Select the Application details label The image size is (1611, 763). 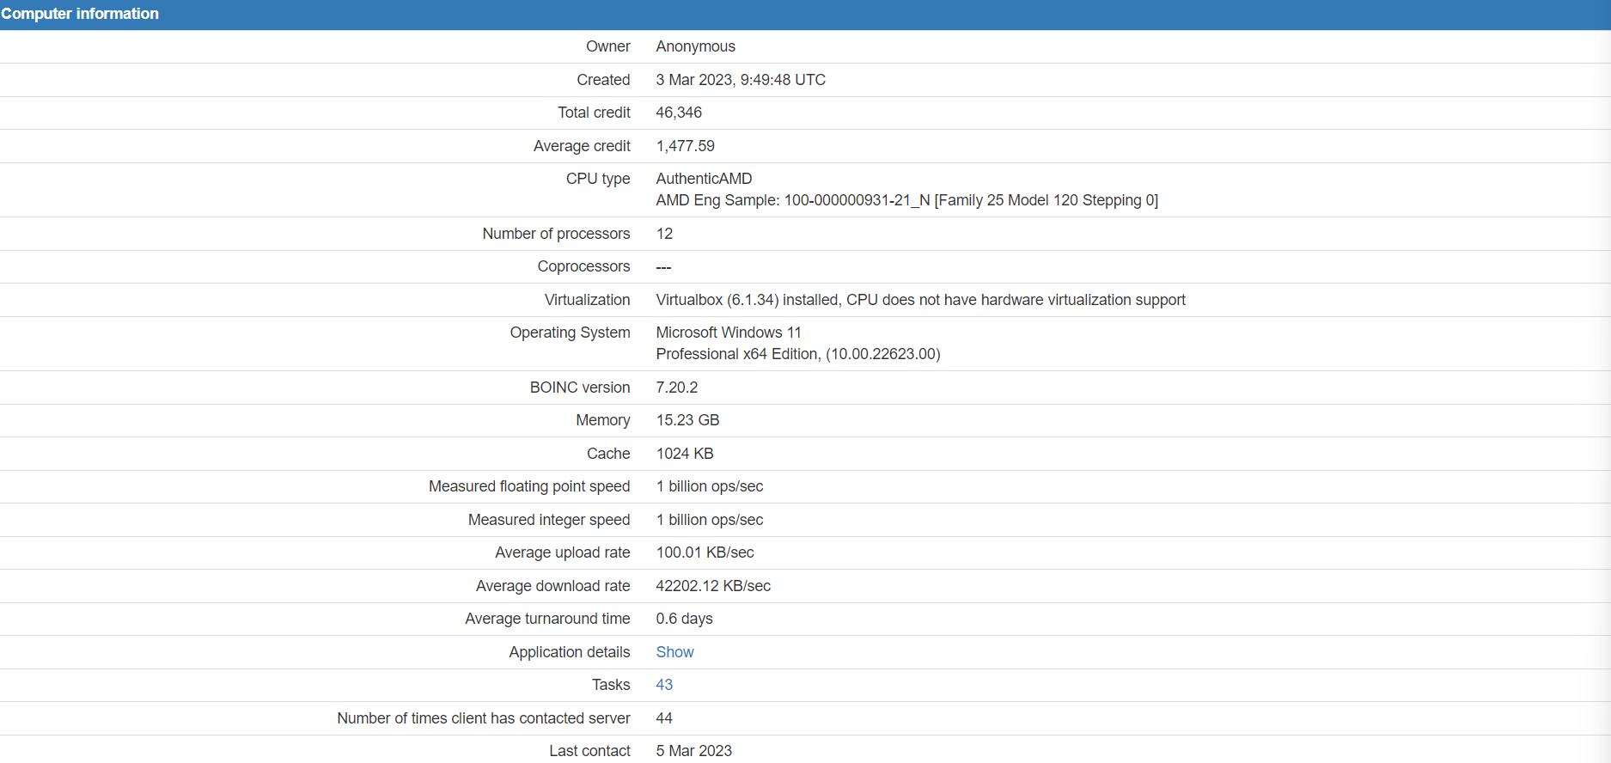(570, 652)
